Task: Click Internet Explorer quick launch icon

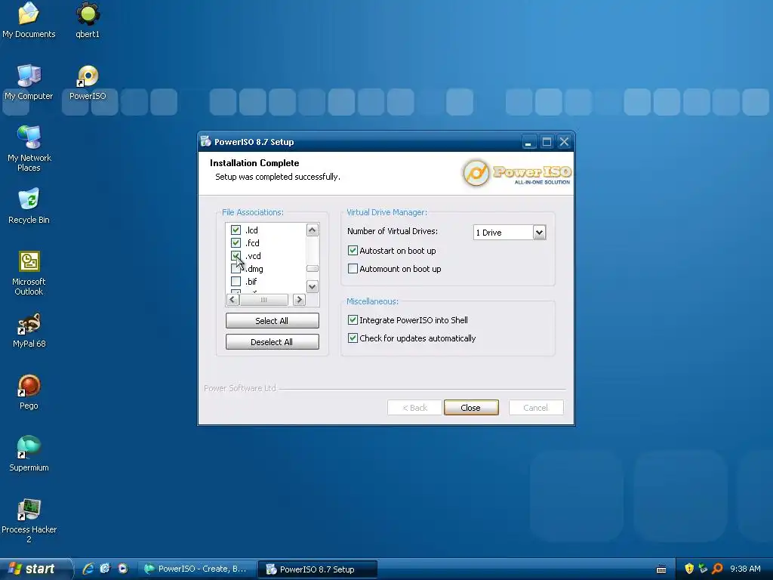Action: (88, 569)
